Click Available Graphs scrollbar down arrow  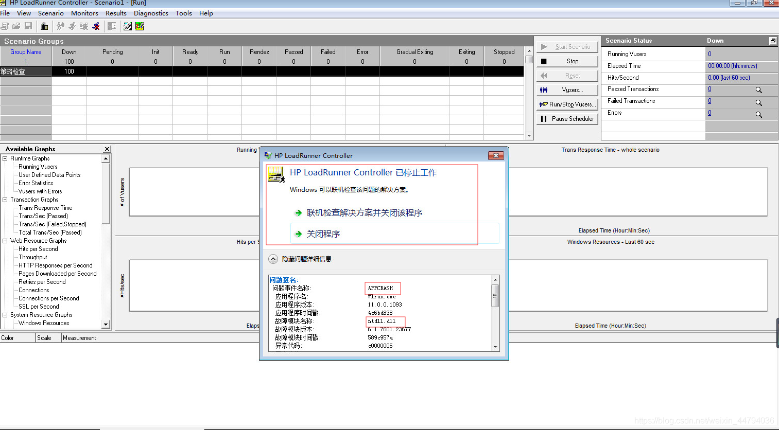pos(106,325)
